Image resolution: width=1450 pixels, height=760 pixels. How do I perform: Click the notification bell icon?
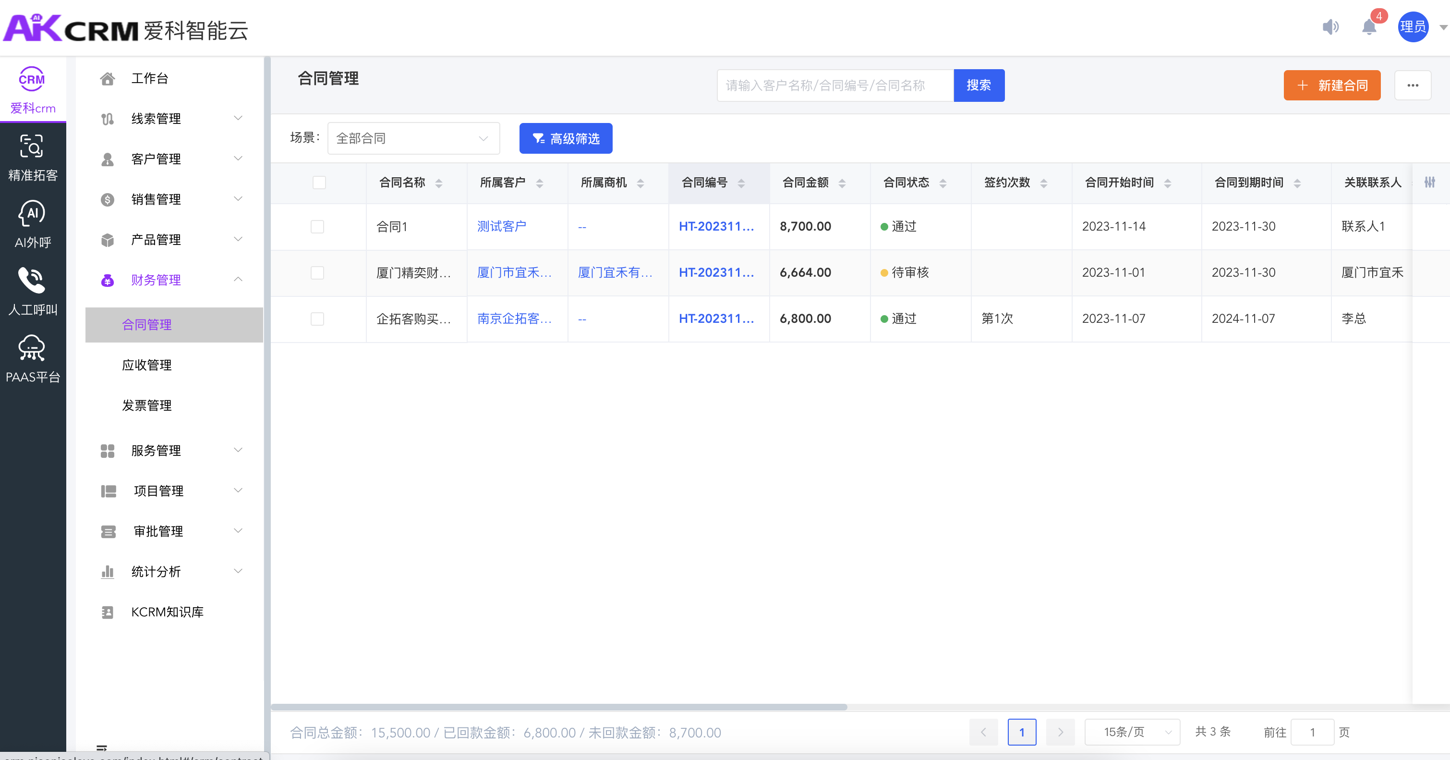coord(1368,27)
